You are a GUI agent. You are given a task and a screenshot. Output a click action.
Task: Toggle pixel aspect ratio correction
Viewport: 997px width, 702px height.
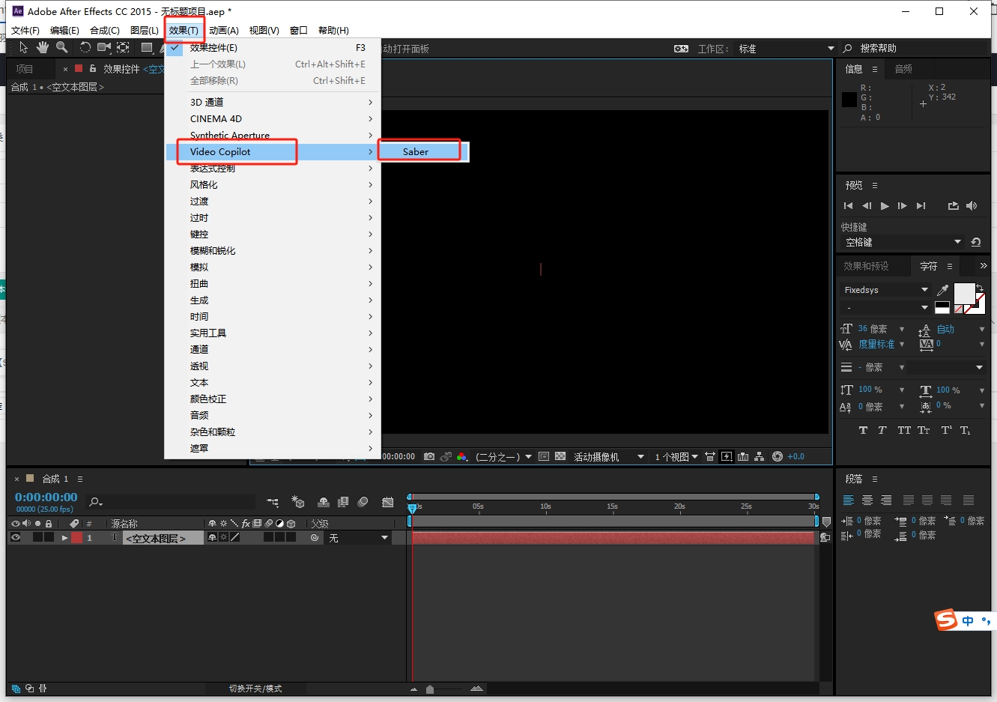coord(710,456)
